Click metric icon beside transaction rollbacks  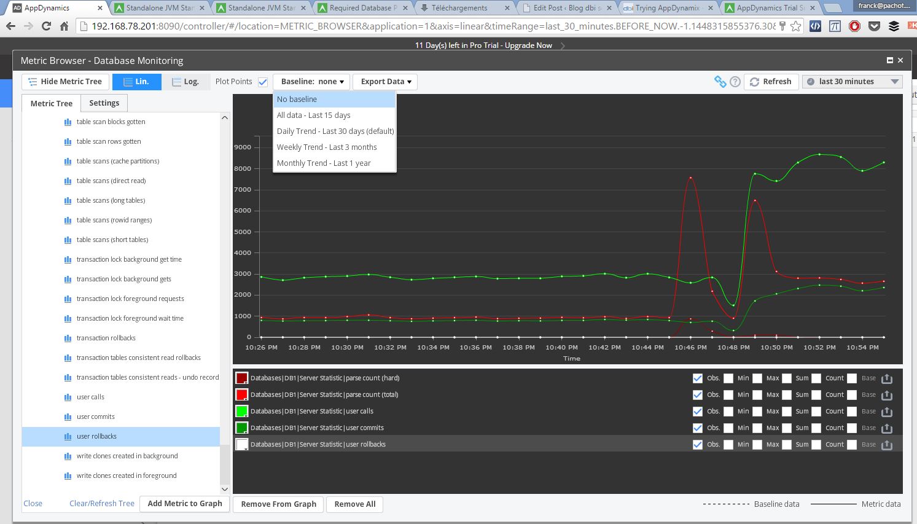click(x=68, y=338)
